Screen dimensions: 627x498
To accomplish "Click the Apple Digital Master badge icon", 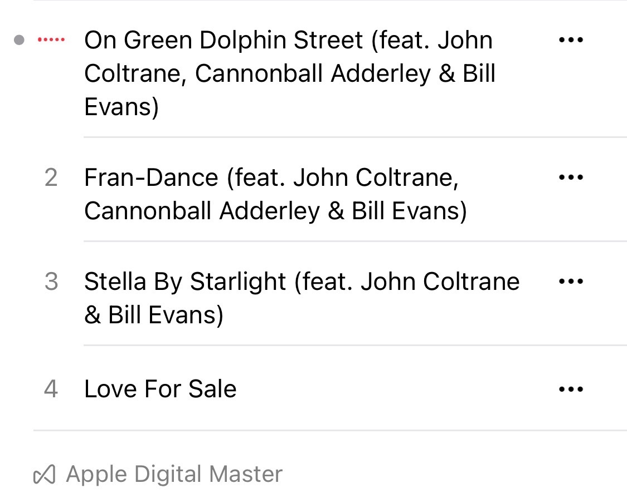I will 45,475.
